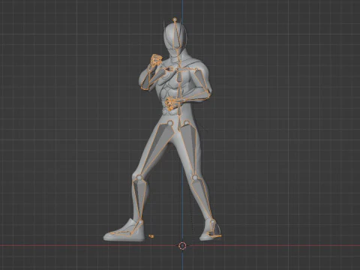Select the lowered fist's hand bones at waist
Screen dimensions: 360x270
171,103
